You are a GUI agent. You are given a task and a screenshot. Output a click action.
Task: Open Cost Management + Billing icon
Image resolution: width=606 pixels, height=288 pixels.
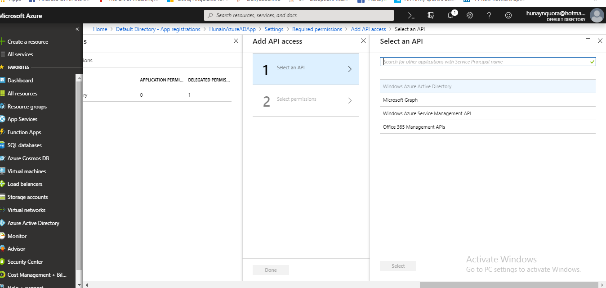tap(3, 275)
